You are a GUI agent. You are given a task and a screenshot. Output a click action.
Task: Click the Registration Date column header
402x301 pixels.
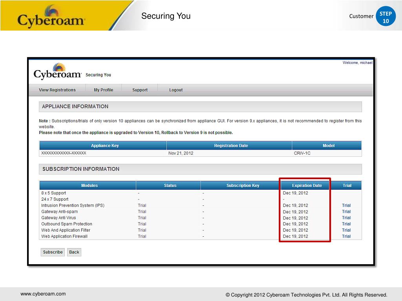[229, 145]
